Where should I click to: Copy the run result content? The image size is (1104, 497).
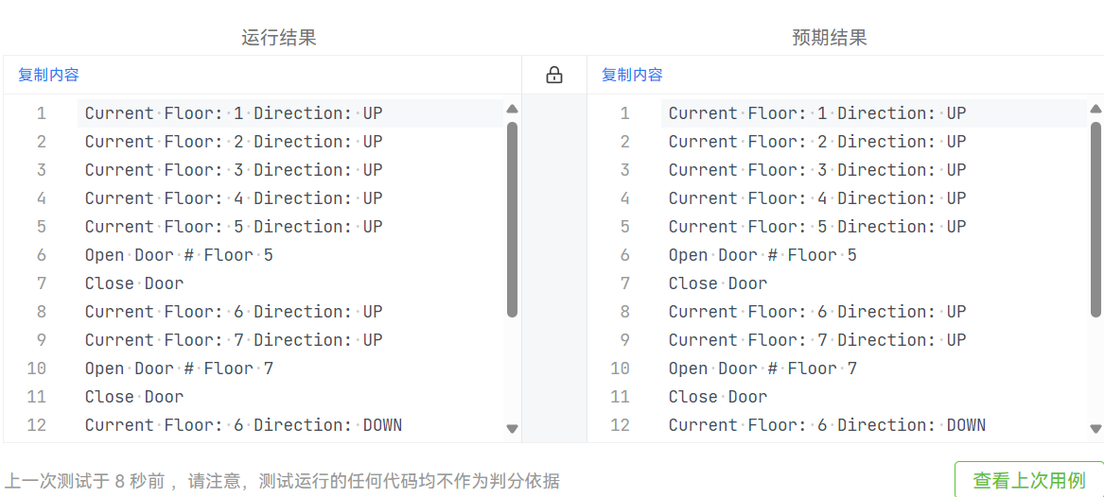tap(48, 76)
